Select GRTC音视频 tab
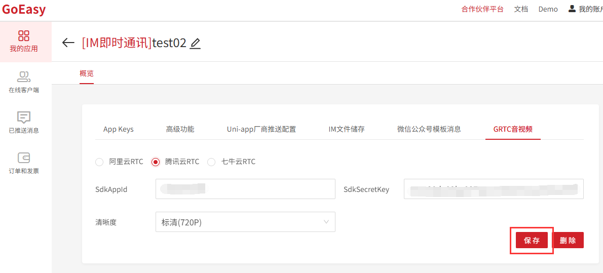 513,129
